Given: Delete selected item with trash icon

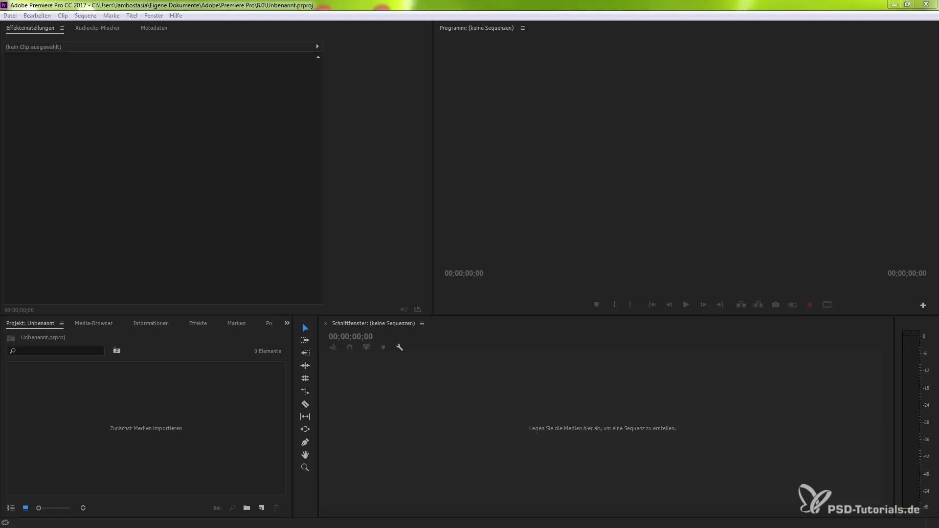Looking at the screenshot, I should pyautogui.click(x=276, y=508).
